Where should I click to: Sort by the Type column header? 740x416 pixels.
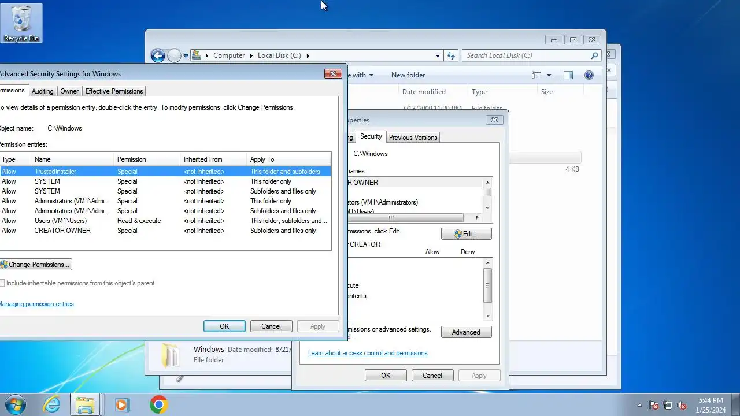pos(503,92)
